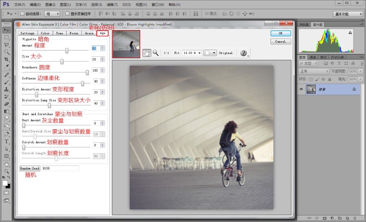Select the Polygonal Lasso tool

[6, 45]
